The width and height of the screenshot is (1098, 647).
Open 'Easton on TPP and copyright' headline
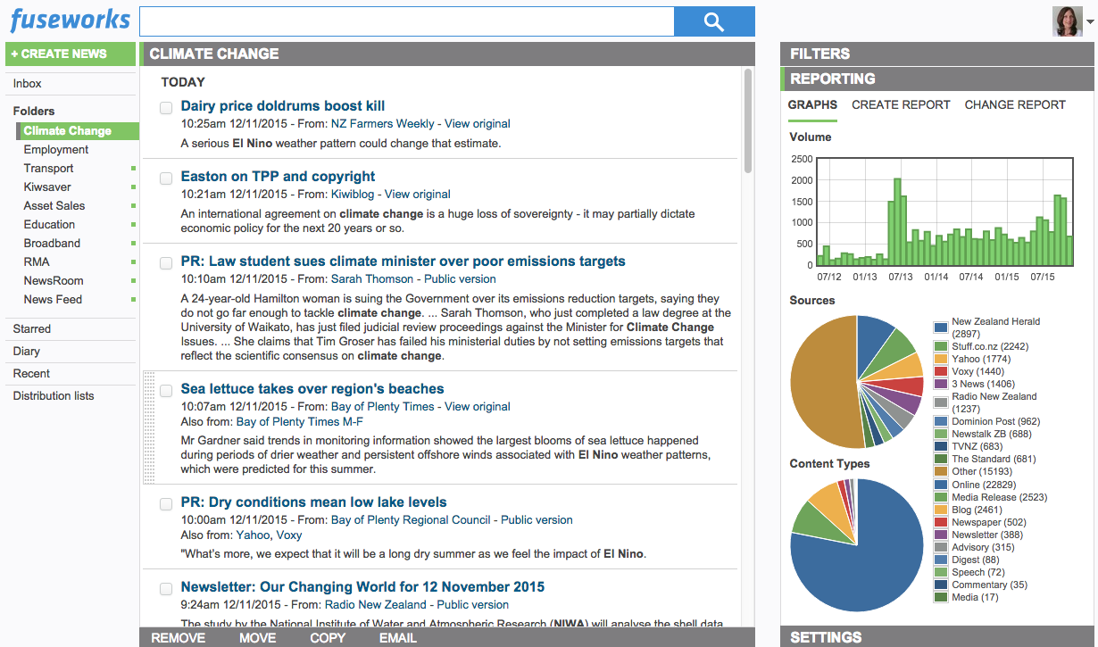278,177
